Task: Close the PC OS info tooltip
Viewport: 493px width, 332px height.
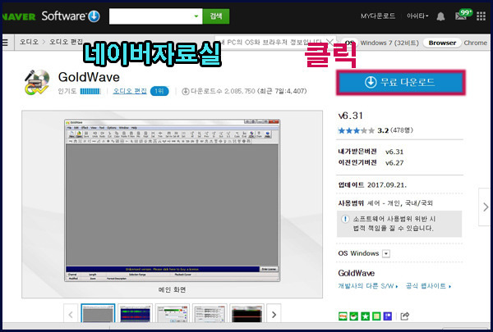Action: (329, 42)
